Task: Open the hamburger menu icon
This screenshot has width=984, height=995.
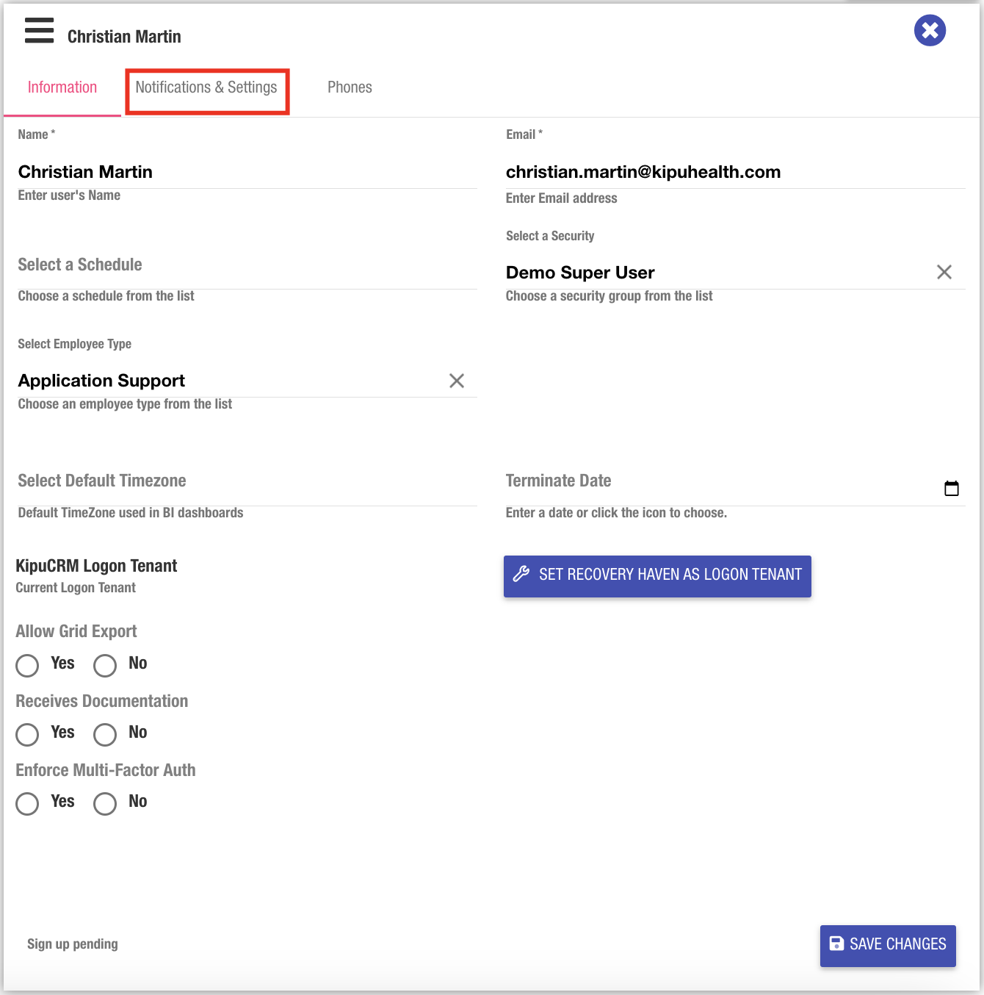Action: [40, 31]
